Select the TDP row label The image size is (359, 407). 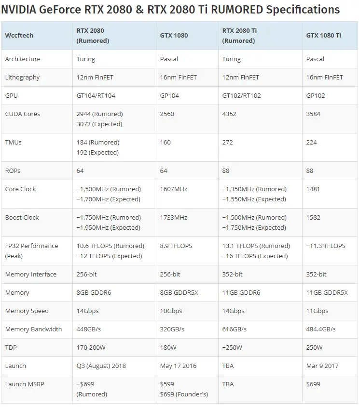[x=11, y=347]
